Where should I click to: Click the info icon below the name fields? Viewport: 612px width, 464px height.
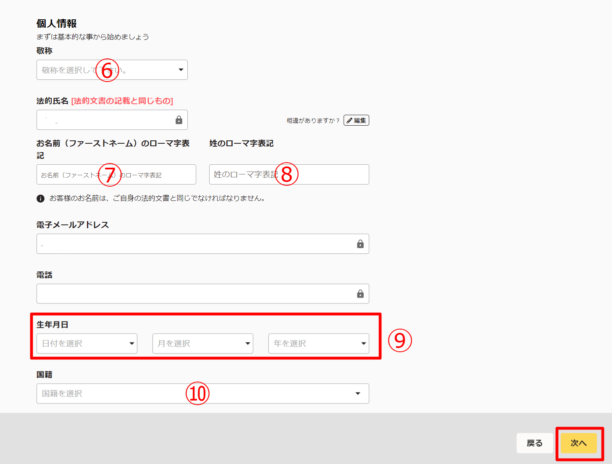coord(40,198)
